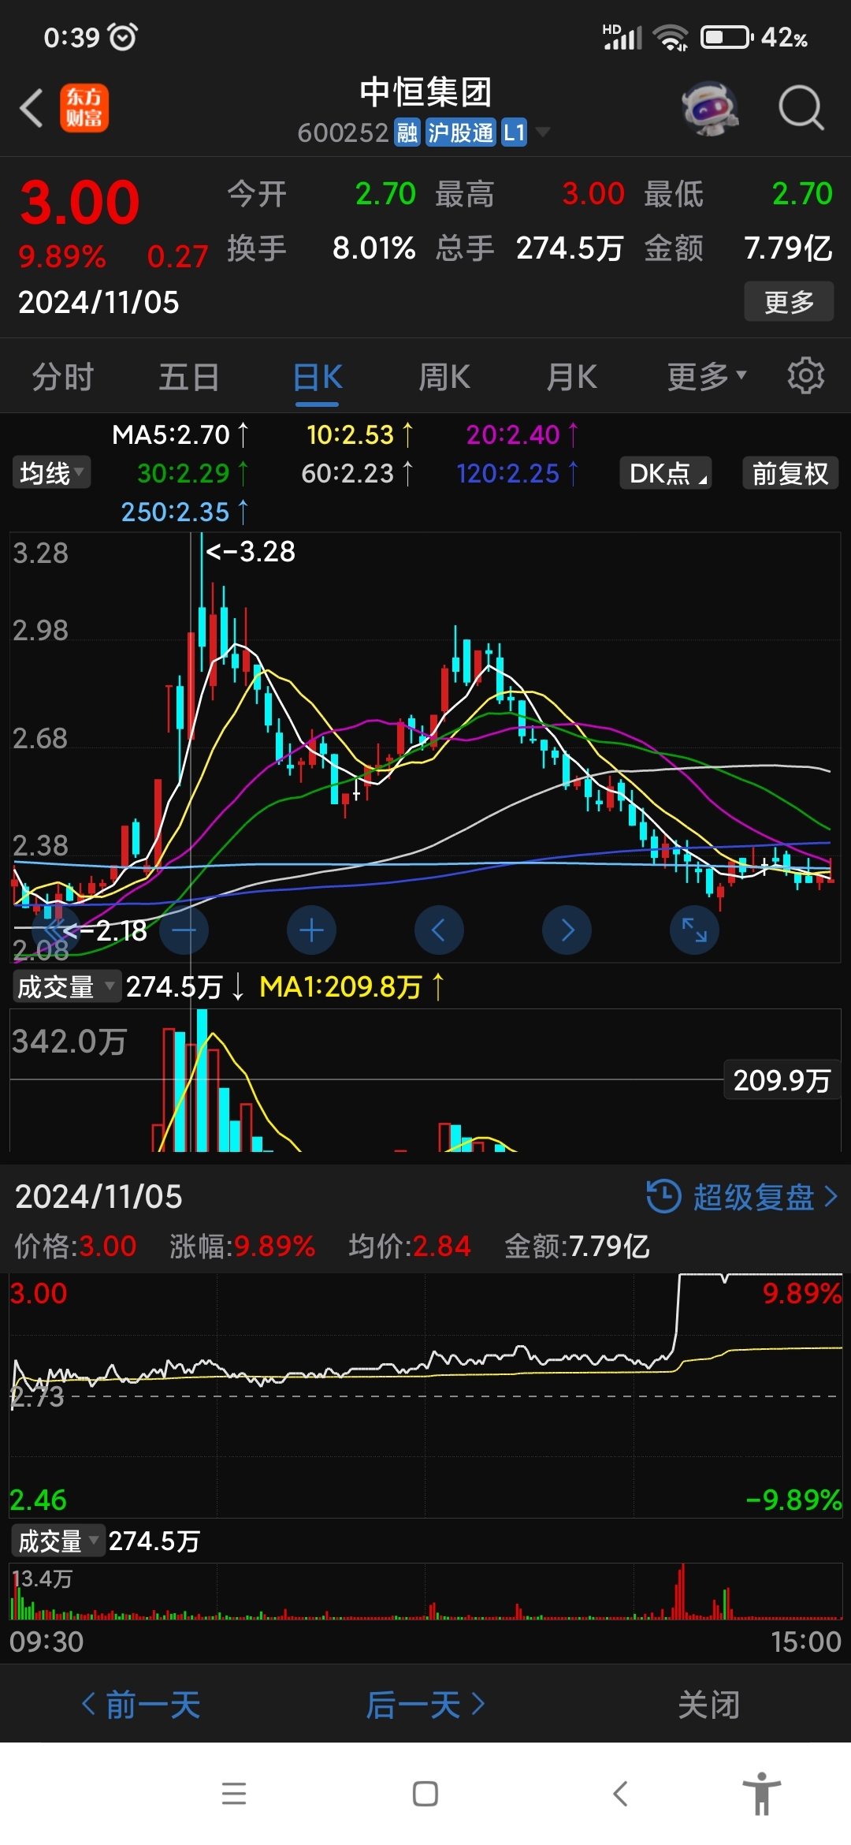This screenshot has width=851, height=1845.
Task: Tap the 30:2.29 moving average value
Action: coord(193,473)
